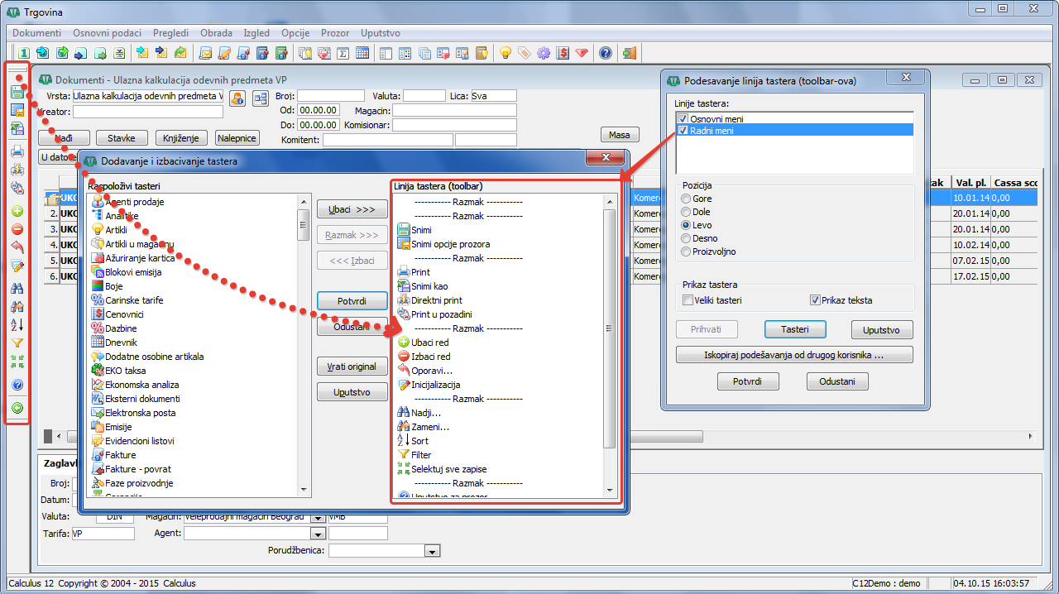Click the A-Z Sort icon in left toolbar
Screen dimensions: 1059x594
click(x=17, y=324)
